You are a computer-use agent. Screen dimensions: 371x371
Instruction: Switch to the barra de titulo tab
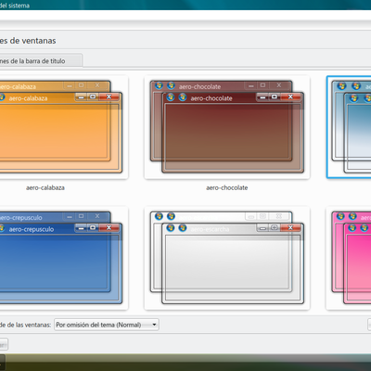tap(41, 60)
